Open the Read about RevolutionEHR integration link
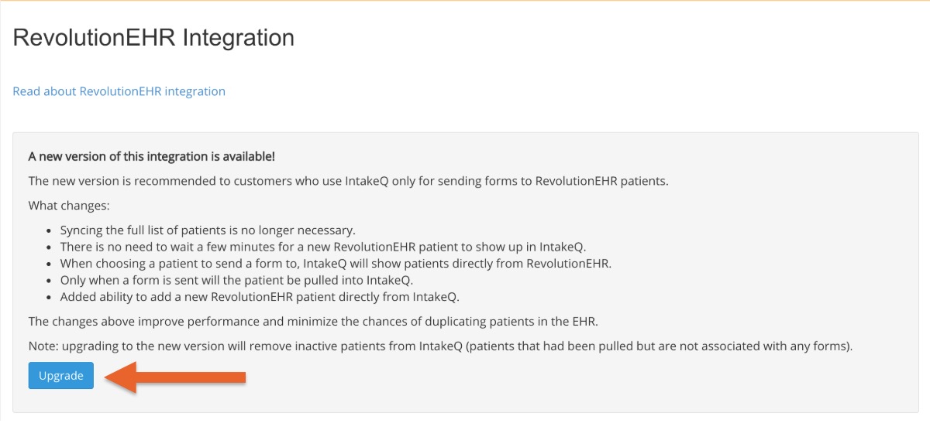Viewport: 930px width, 423px height. (x=119, y=91)
